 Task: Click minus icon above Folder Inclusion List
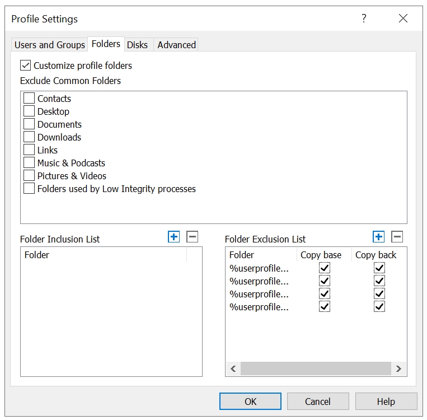192,237
